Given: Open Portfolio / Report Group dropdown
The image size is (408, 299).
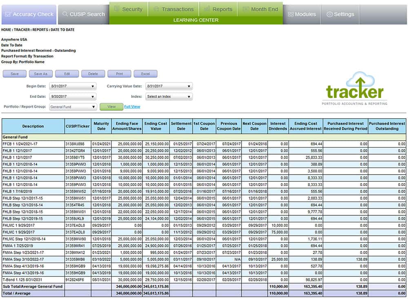Looking at the screenshot, I should pos(73,107).
